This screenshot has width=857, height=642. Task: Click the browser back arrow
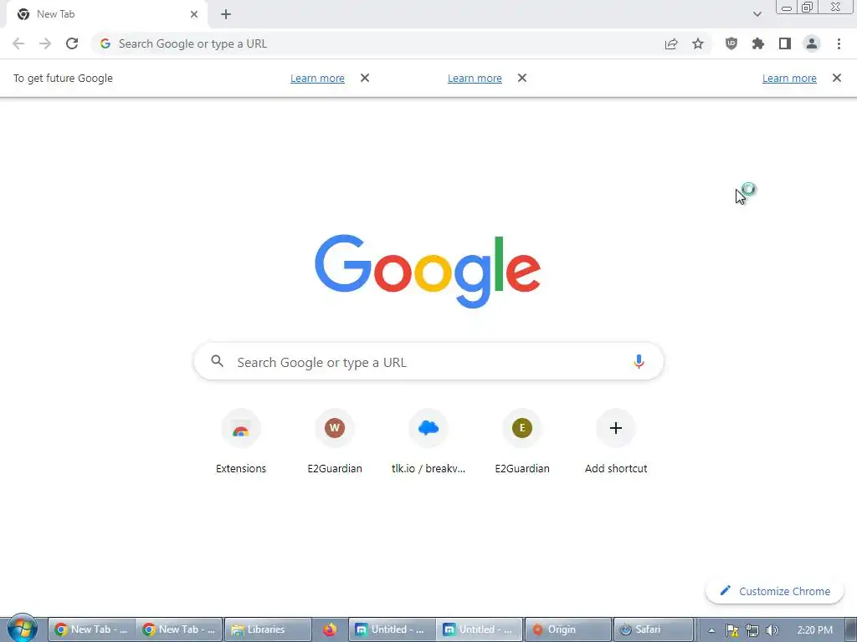coord(18,43)
